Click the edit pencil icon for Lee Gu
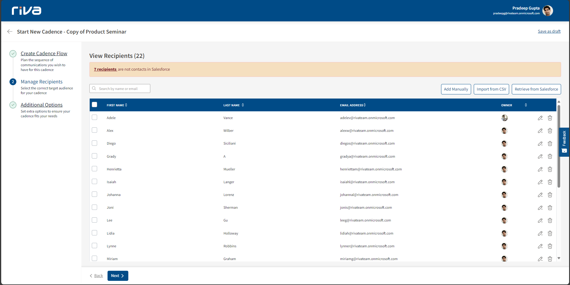Image resolution: width=570 pixels, height=285 pixels. click(x=540, y=221)
